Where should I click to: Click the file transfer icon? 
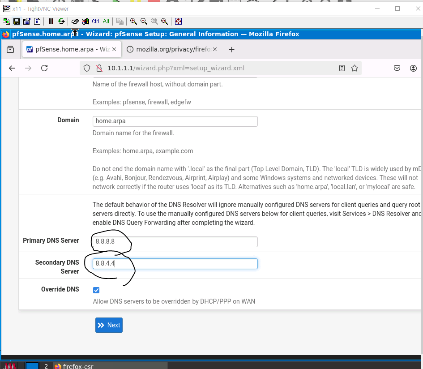coord(120,21)
